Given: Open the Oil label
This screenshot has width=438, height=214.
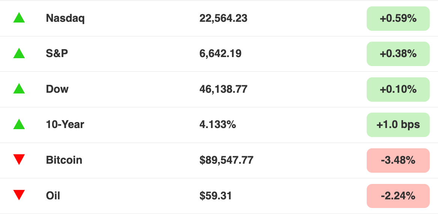Looking at the screenshot, I should [x=53, y=196].
